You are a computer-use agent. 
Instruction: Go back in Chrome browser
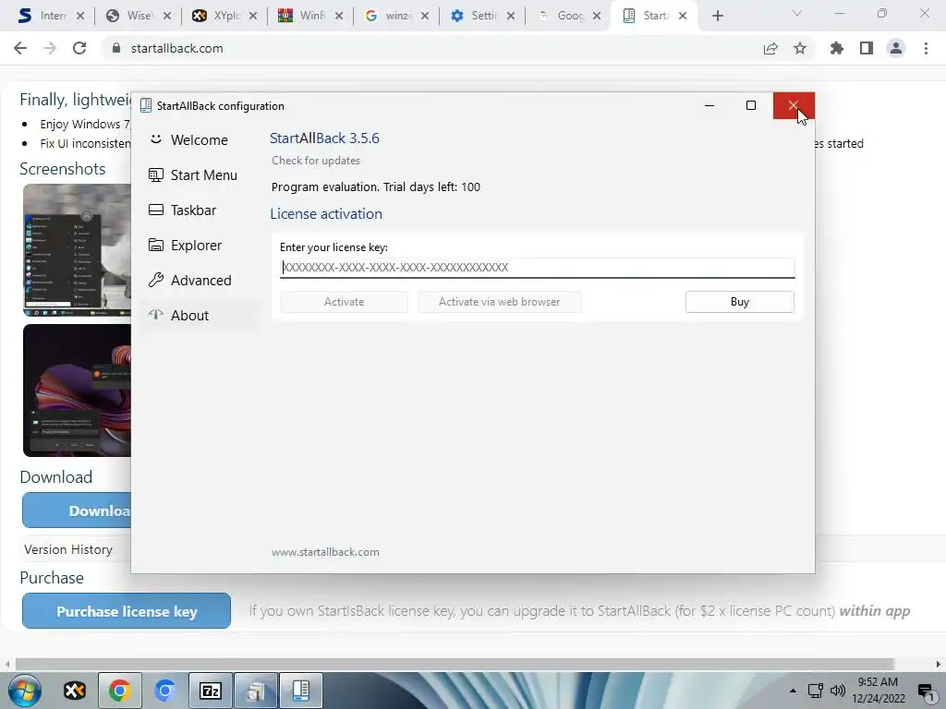[x=20, y=48]
